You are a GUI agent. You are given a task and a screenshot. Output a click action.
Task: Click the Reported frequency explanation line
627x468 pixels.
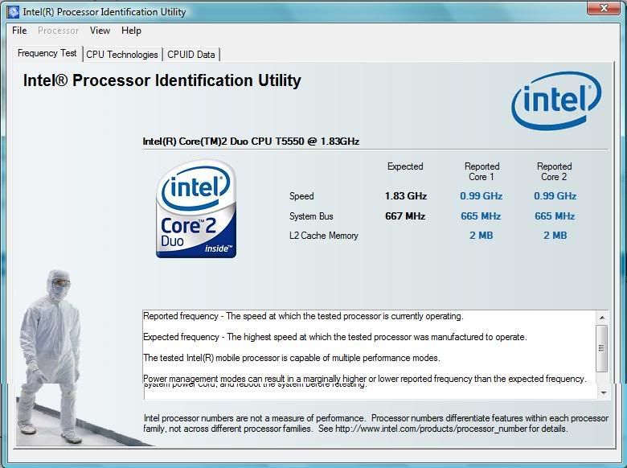point(303,316)
